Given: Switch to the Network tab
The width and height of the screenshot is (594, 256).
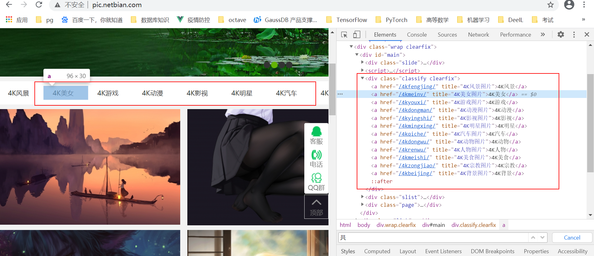Looking at the screenshot, I should point(478,35).
